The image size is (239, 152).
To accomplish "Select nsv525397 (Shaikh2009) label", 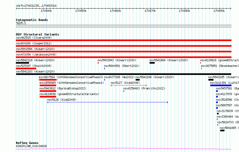I will (x=34, y=66).
